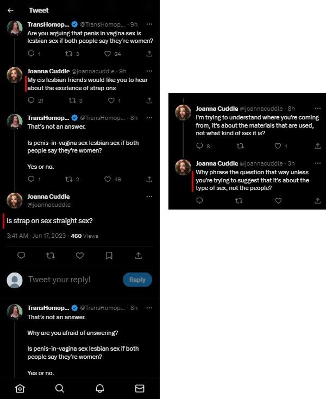
Task: Retweet the main tweet from Joanna Cuddle
Action: (51, 255)
